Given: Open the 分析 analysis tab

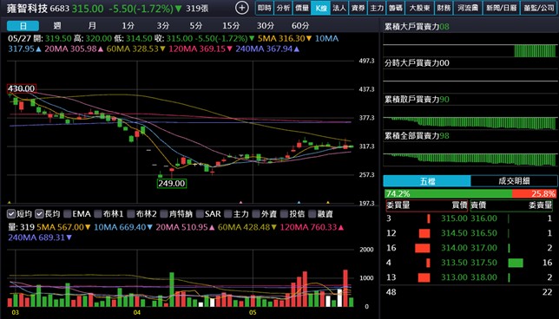Looking at the screenshot, I should tap(283, 8).
